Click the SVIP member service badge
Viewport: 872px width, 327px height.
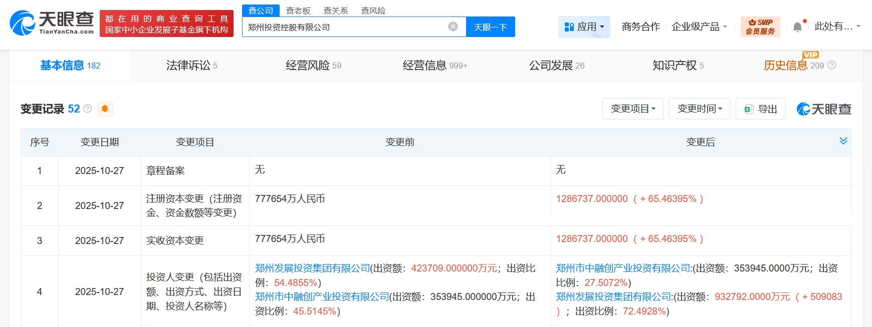point(760,27)
